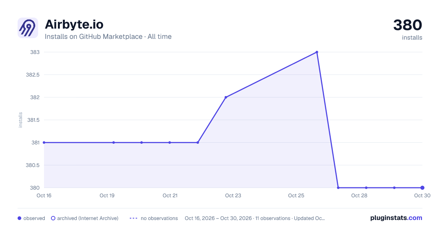Click the Oct 25 x-axis label
This screenshot has width=440, height=231.
[x=296, y=195]
